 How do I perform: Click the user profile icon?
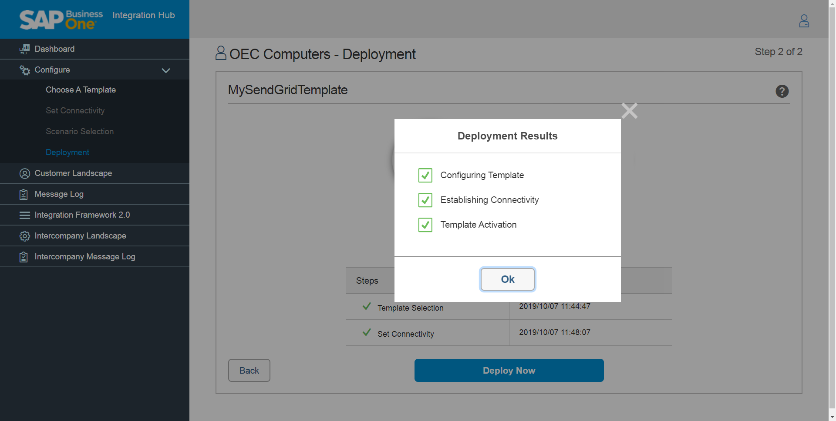pos(804,21)
